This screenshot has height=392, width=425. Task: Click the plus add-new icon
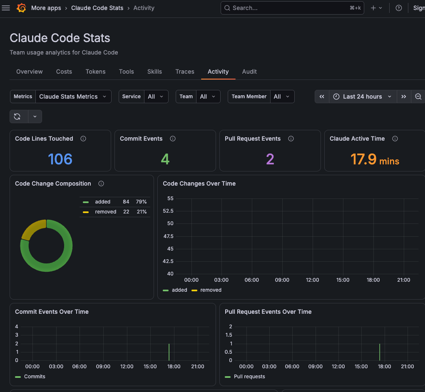tap(373, 8)
